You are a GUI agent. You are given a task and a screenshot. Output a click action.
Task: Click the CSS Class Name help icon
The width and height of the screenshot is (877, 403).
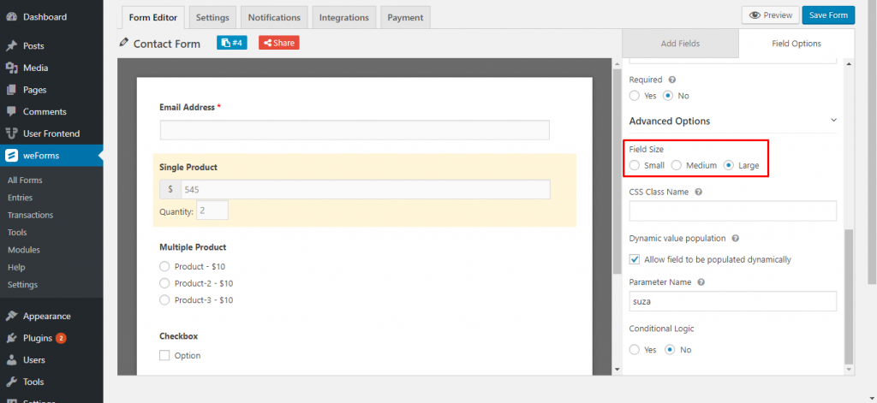[x=699, y=192]
